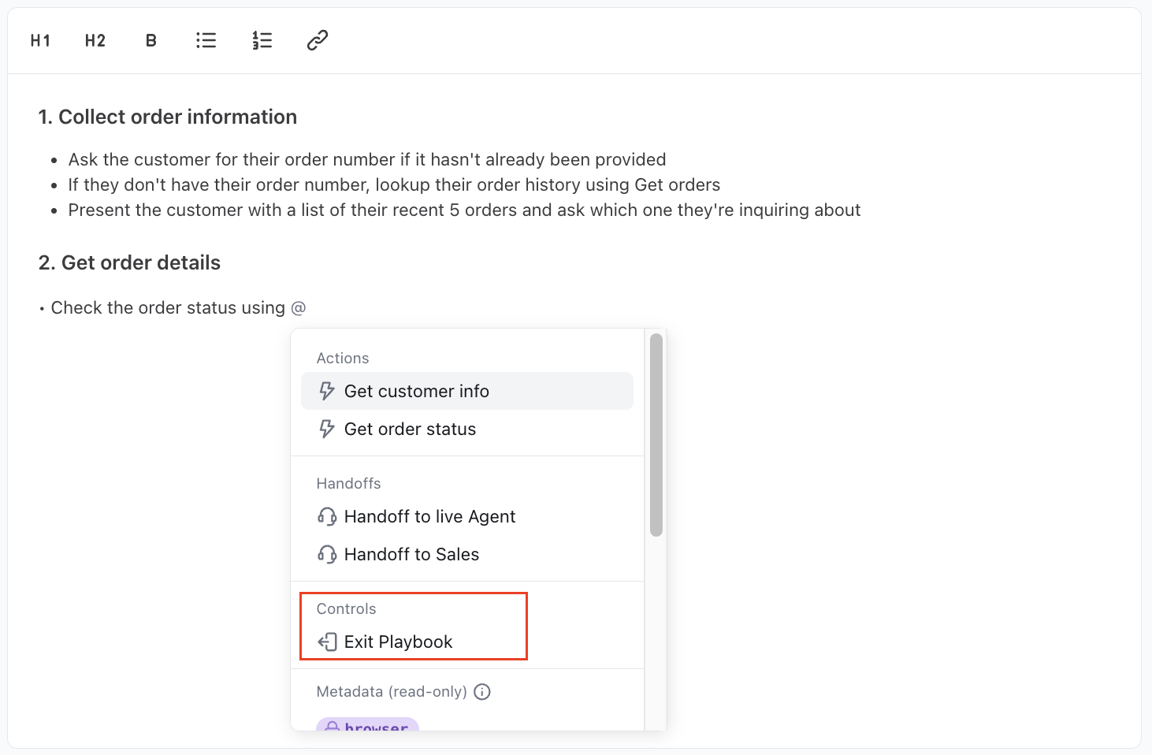Apply Heading 2 formatting from toolbar
Image resolution: width=1152 pixels, height=755 pixels.
point(95,40)
